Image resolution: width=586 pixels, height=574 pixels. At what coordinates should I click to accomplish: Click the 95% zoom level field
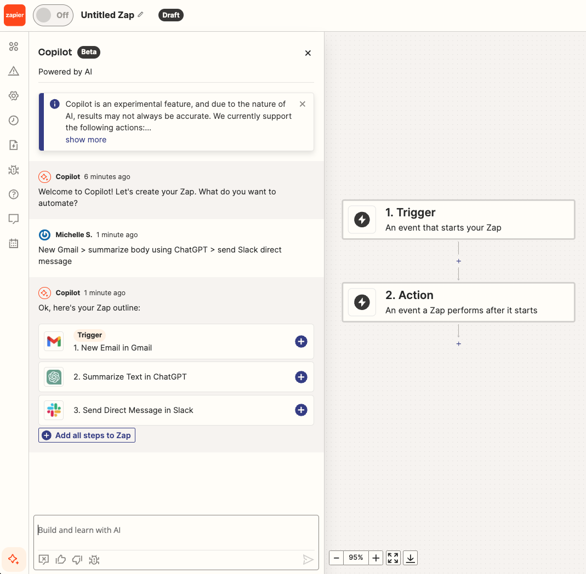(x=356, y=558)
